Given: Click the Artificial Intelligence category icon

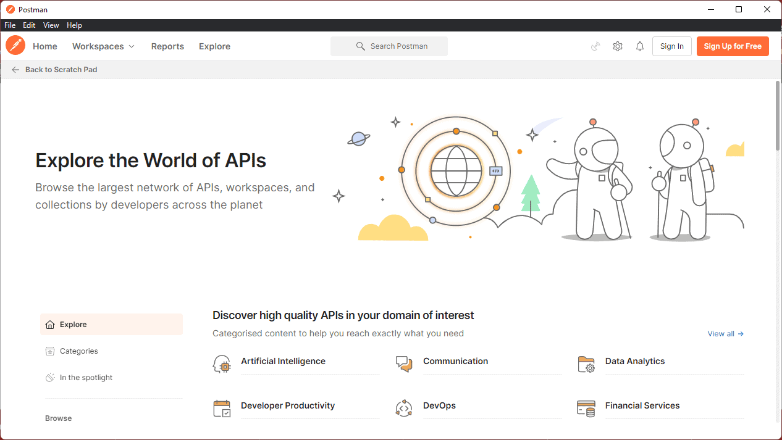Looking at the screenshot, I should point(222,364).
